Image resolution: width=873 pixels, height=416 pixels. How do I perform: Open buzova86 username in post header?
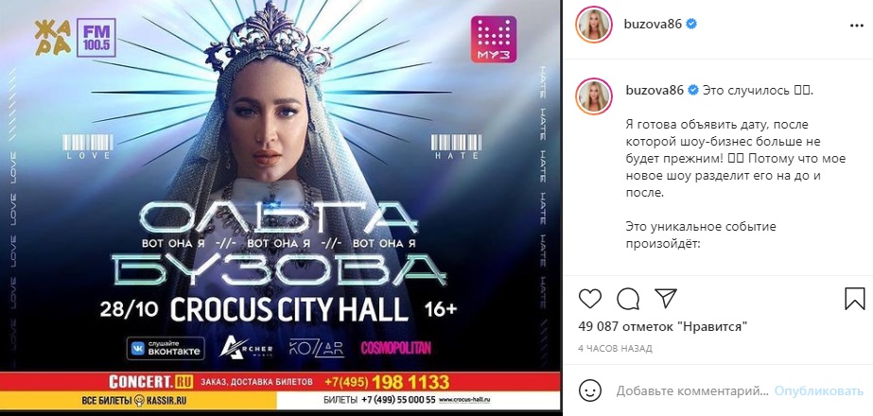pyautogui.click(x=654, y=25)
